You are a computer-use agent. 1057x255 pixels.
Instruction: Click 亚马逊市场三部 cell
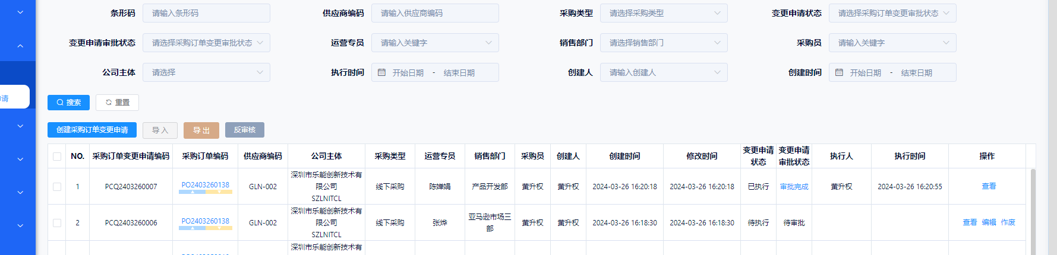(x=490, y=223)
